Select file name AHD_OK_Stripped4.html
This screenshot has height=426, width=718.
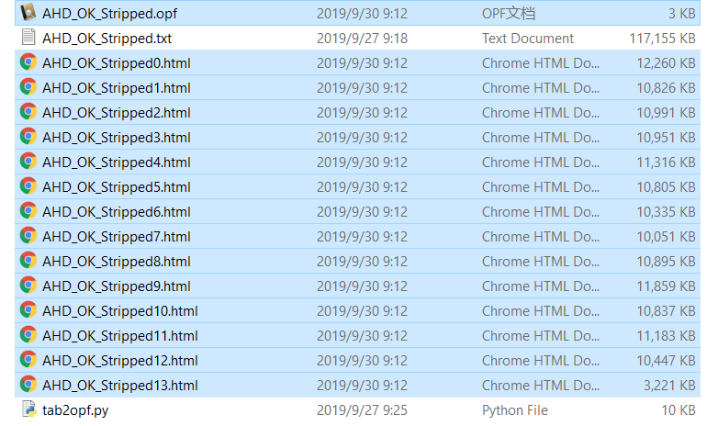click(x=117, y=163)
